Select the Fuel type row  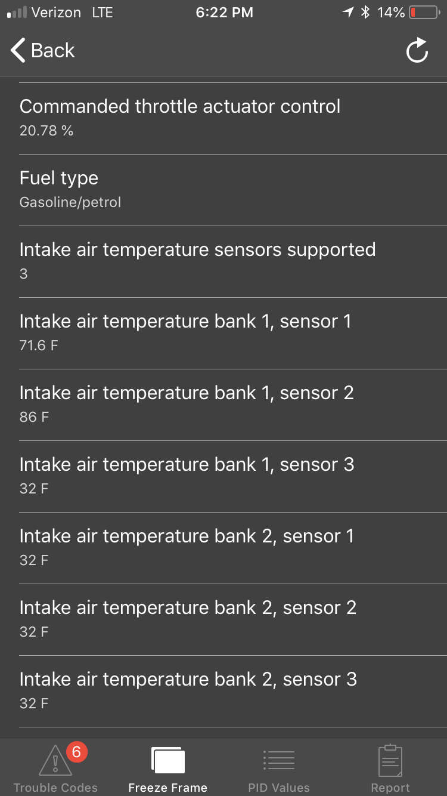pyautogui.click(x=223, y=189)
